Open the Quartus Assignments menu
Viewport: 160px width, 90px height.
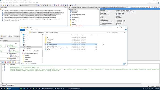(16, 3)
